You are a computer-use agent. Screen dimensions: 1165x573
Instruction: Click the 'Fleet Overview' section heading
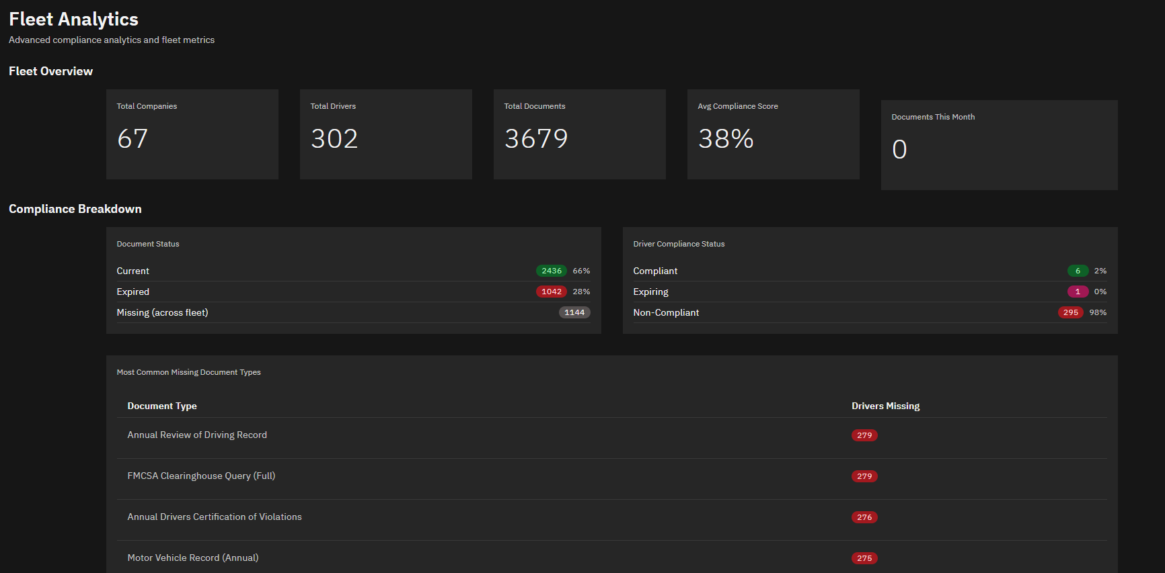click(x=50, y=71)
